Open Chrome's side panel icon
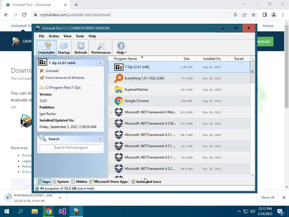Image resolution: width=289 pixels, height=217 pixels. tap(265, 15)
